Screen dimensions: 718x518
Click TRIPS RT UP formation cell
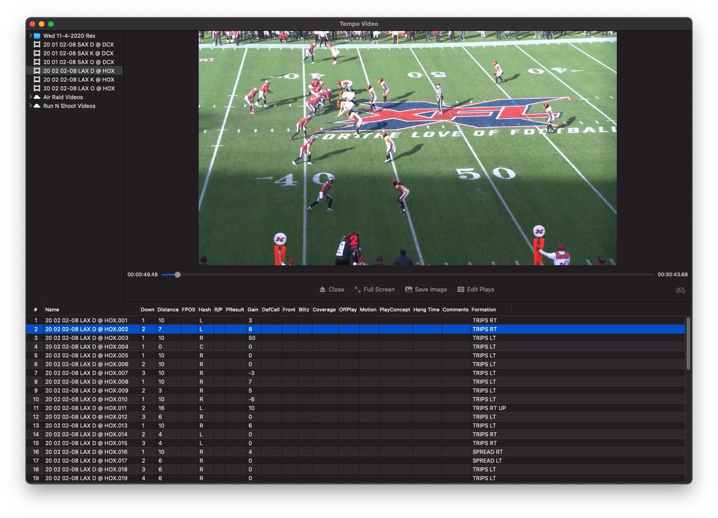point(489,408)
